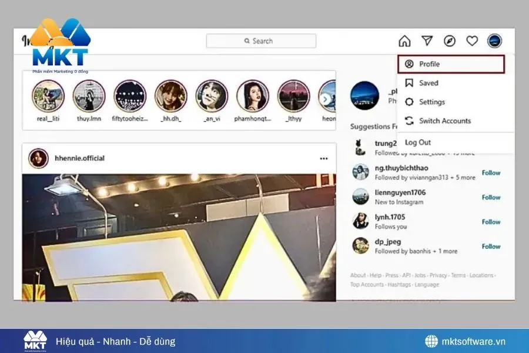Screen dimensions: 529x353
Task: Click the MKT logo in the bottom bar
Action: [35, 341]
